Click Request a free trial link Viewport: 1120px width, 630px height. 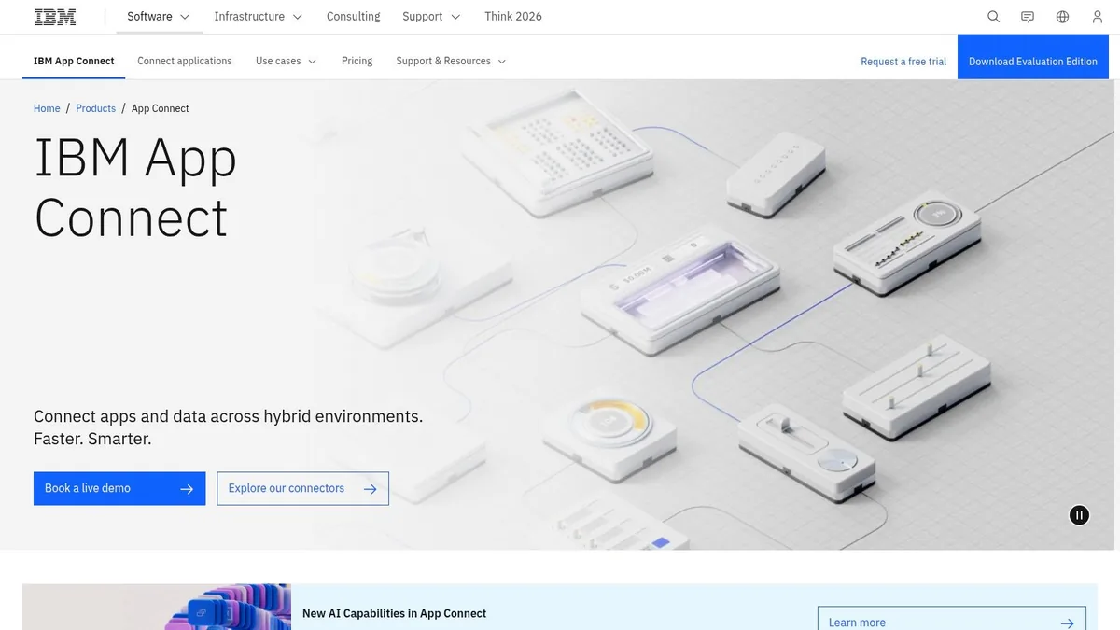pos(903,62)
